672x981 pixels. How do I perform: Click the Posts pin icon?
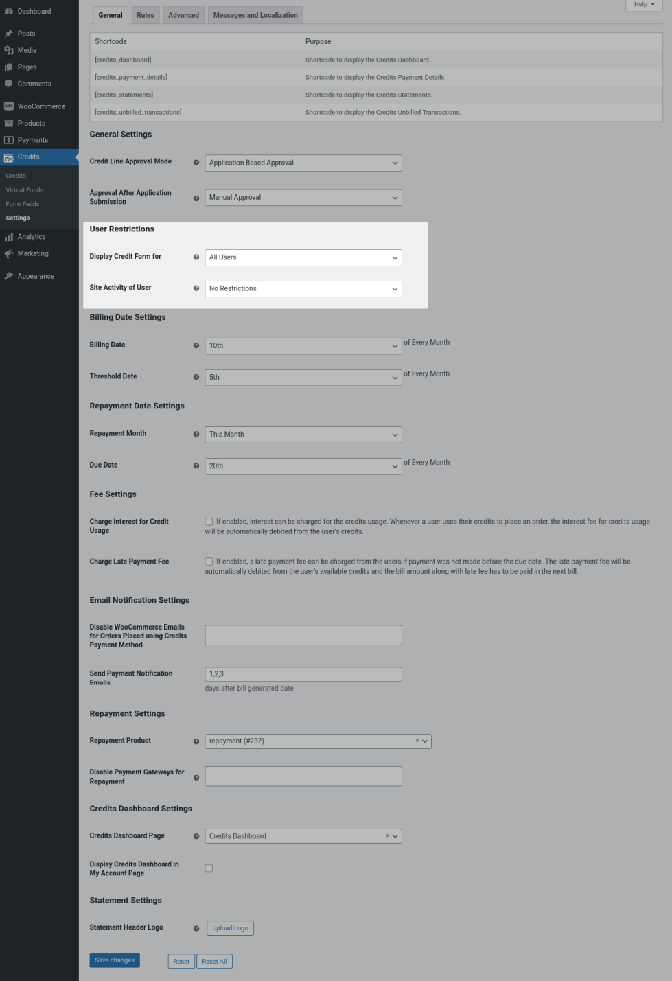pos(9,34)
